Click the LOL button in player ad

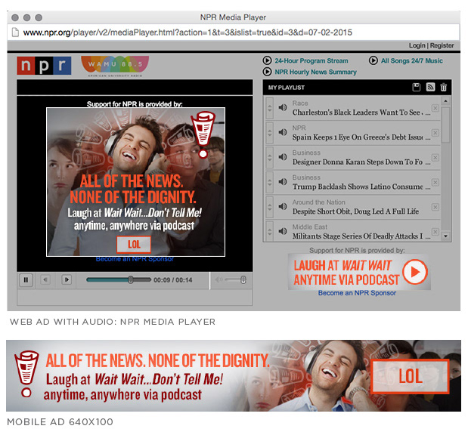[x=134, y=245]
